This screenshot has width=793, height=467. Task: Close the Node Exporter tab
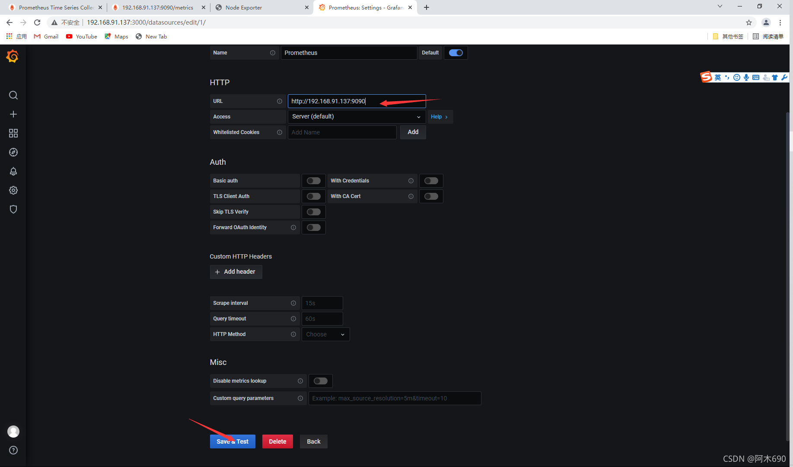(307, 7)
